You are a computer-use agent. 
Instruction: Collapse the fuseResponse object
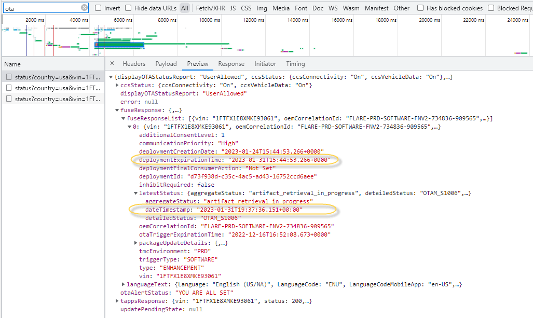117,110
